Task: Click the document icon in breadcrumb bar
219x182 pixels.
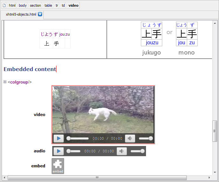Action: click(4, 5)
